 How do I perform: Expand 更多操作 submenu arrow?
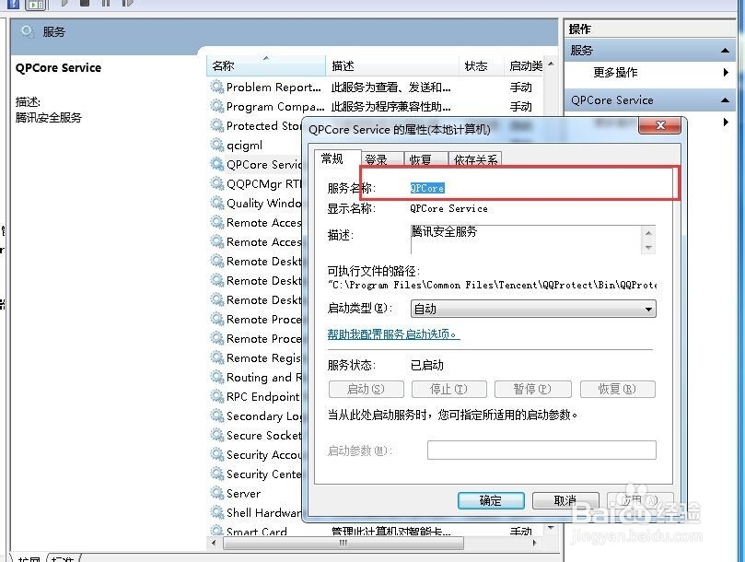[x=726, y=73]
